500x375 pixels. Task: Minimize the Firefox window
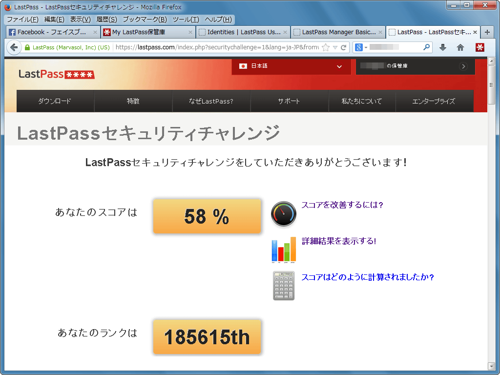453,5
